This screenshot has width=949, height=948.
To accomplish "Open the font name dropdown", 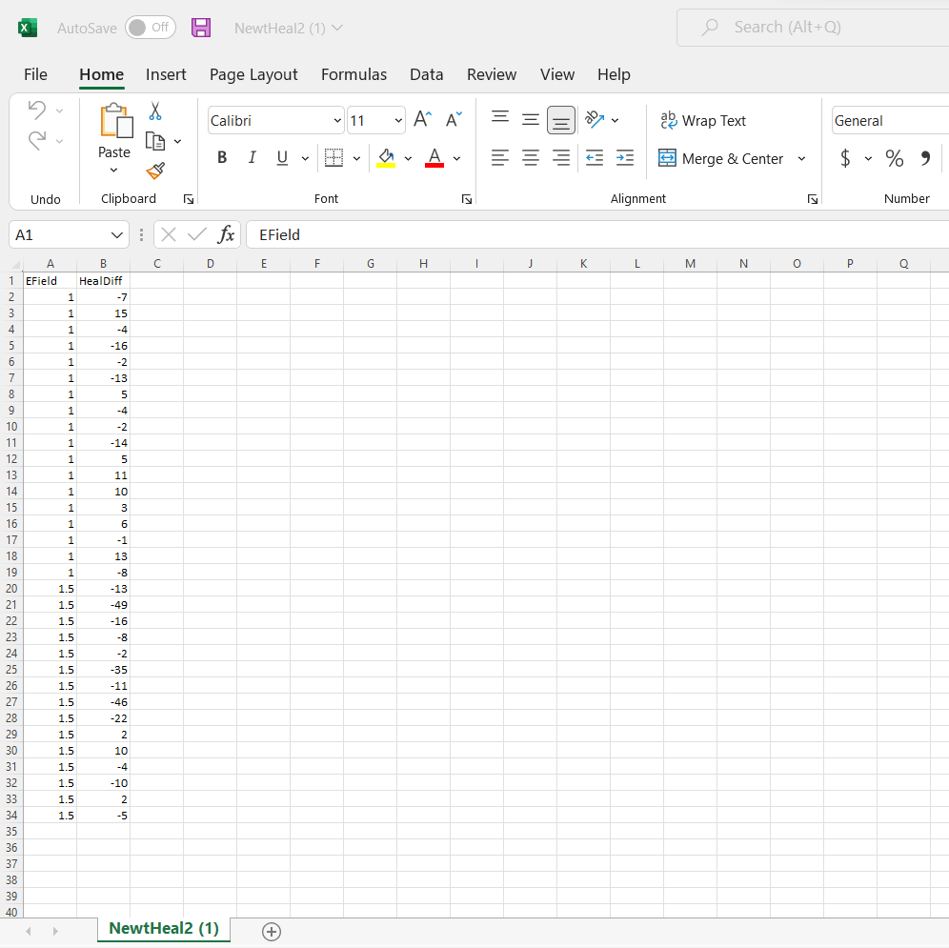I will [x=334, y=120].
